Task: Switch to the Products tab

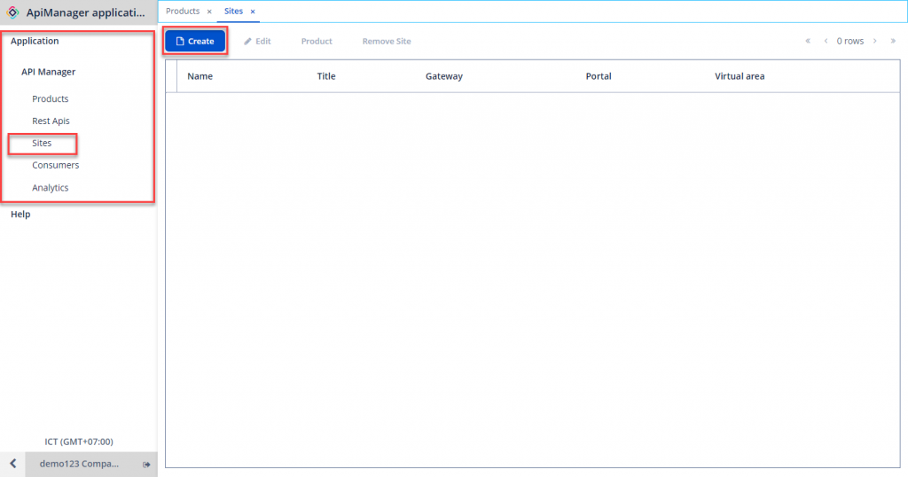Action: point(183,12)
